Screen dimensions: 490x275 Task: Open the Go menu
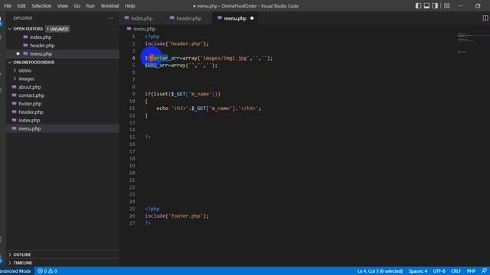pos(77,6)
